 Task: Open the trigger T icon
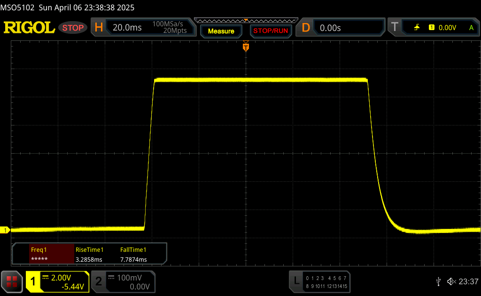tap(395, 27)
